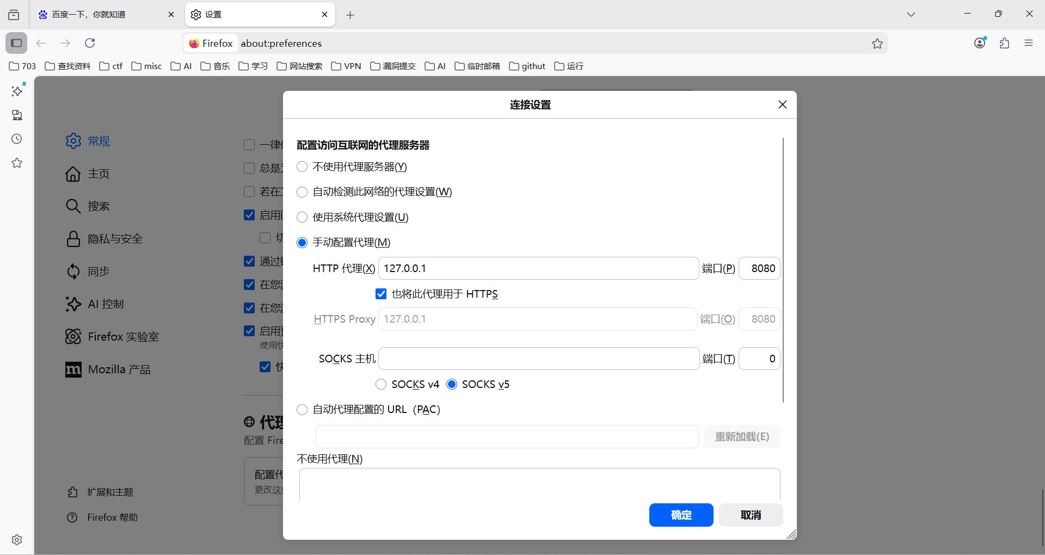Open the extensions puzzle icon

pos(1005,43)
